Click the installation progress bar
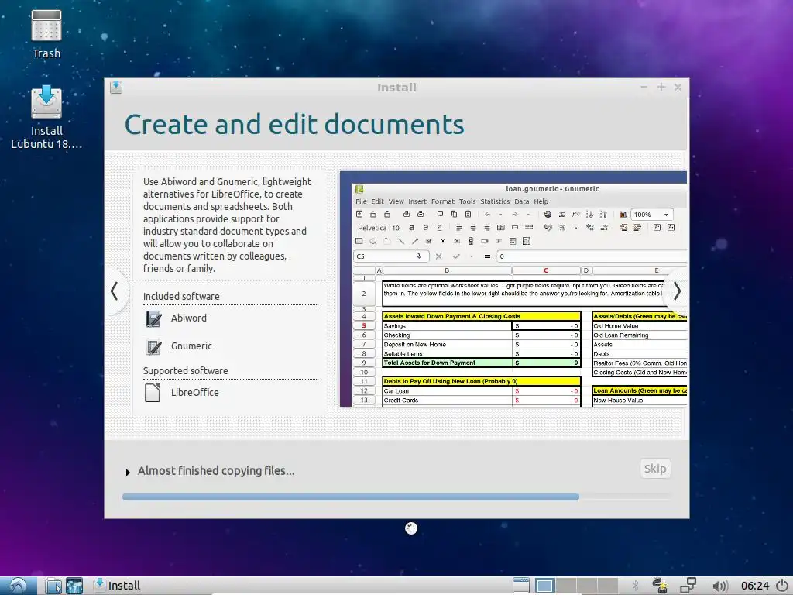793x595 pixels. coord(397,497)
